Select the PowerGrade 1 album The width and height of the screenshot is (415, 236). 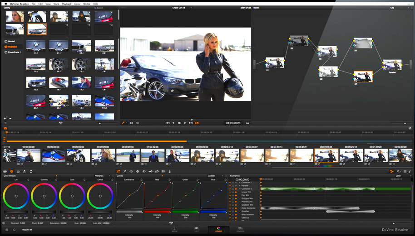(x=14, y=52)
